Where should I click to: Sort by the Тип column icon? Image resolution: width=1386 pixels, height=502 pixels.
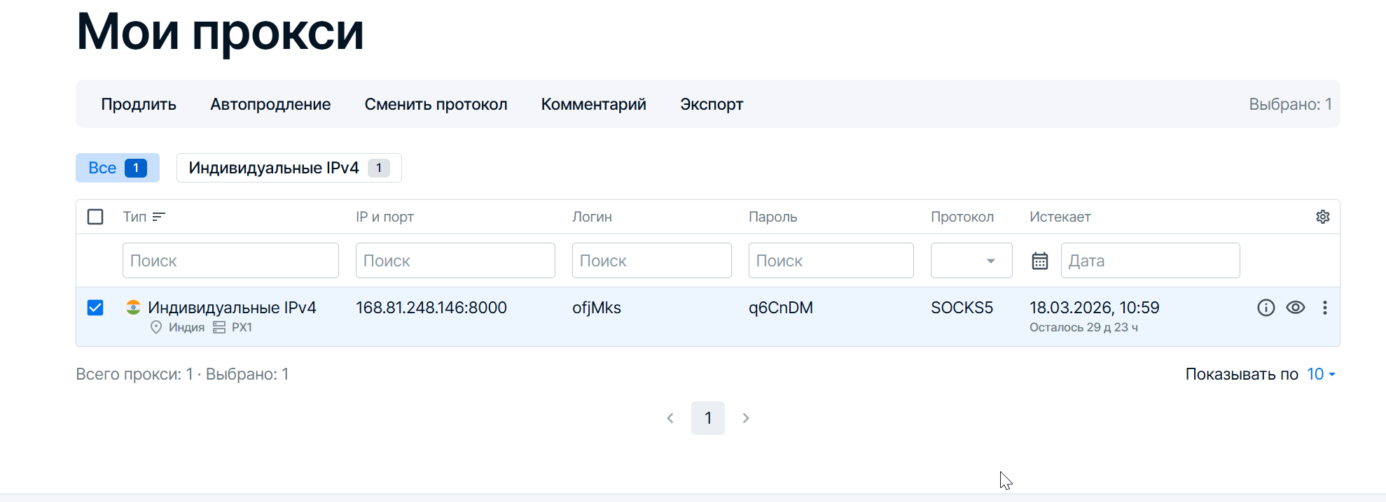point(159,217)
